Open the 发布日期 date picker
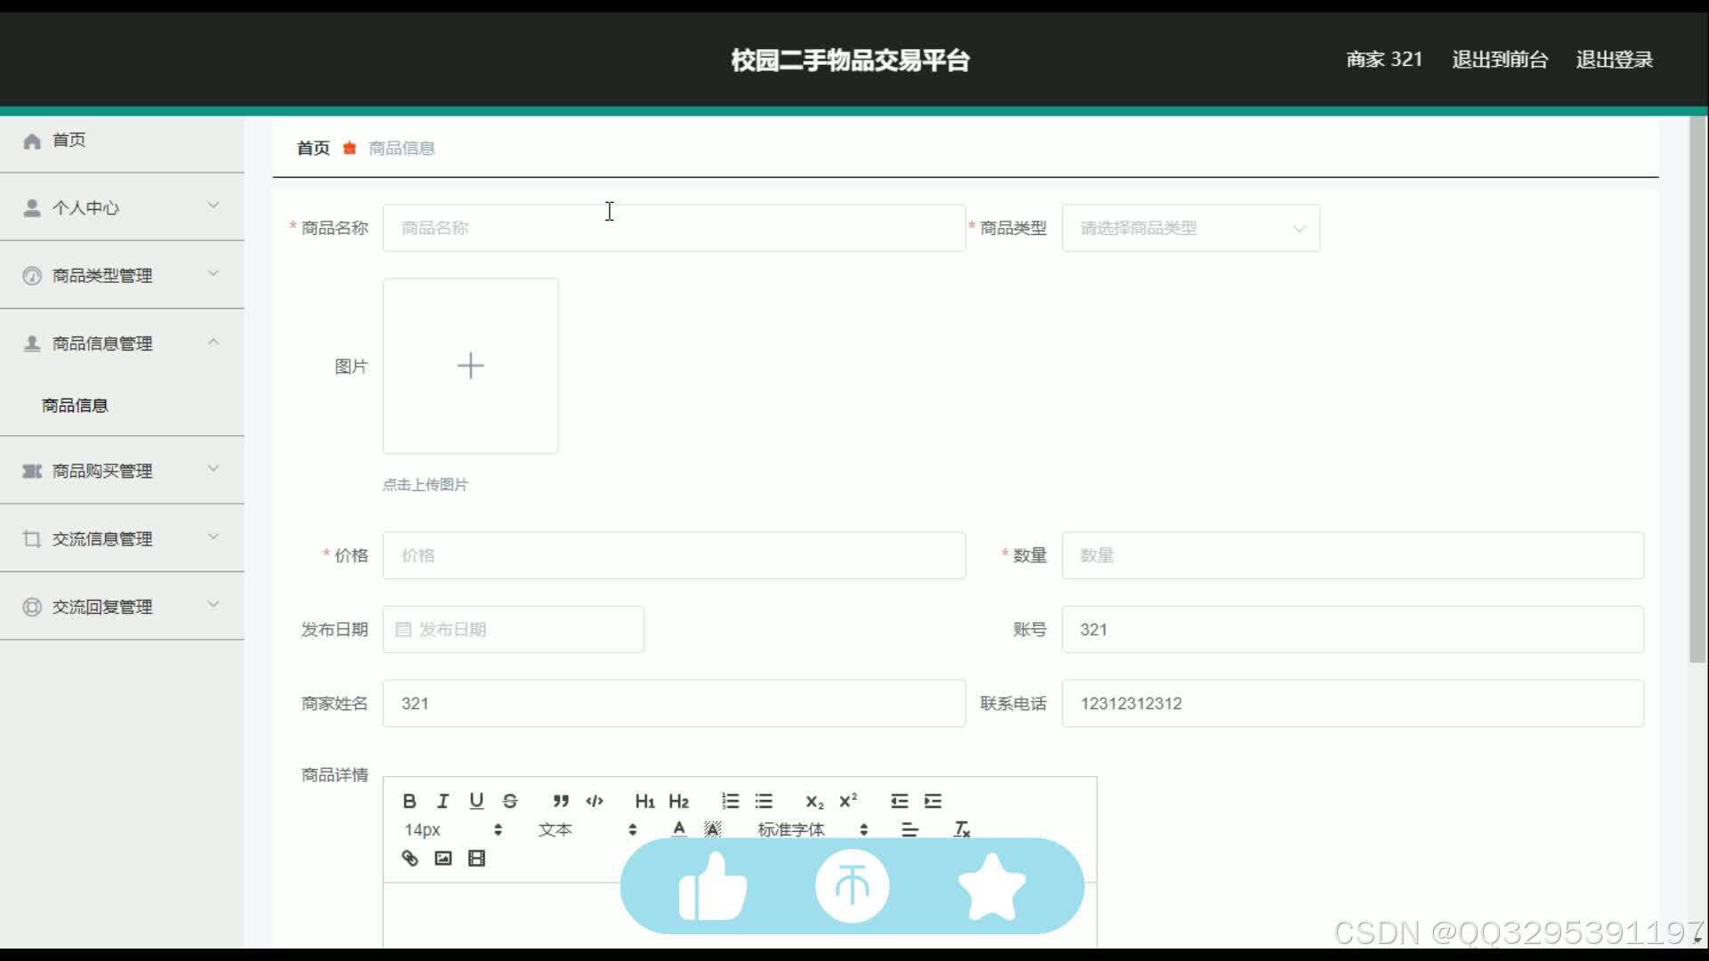 tap(513, 629)
